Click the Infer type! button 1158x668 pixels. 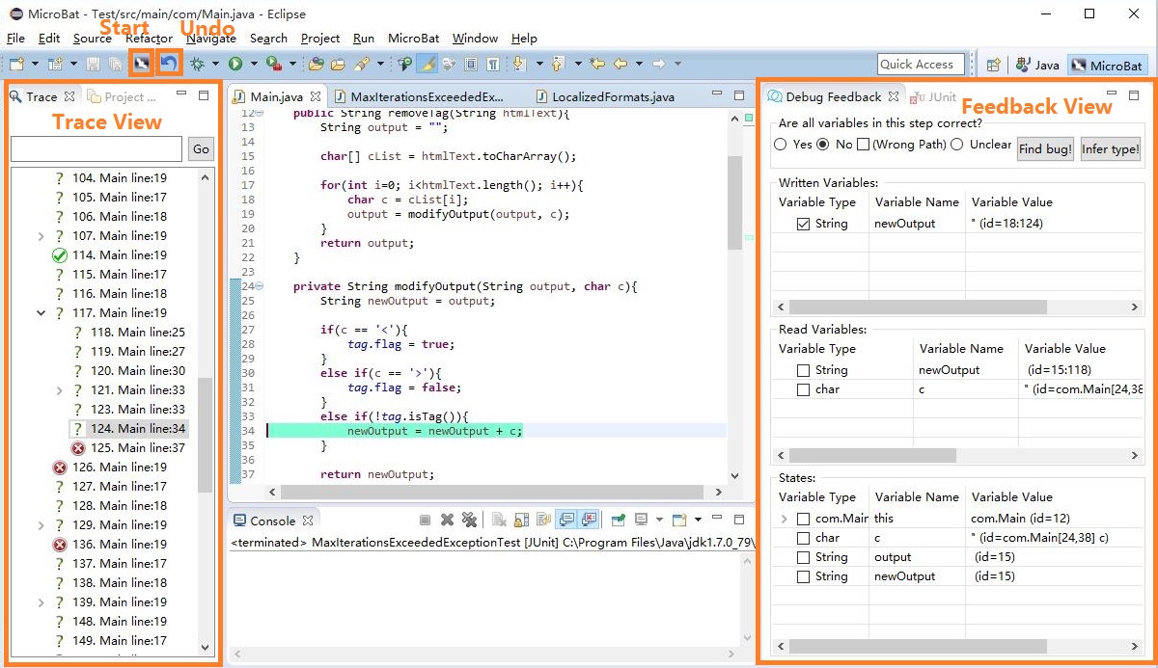pos(1111,149)
